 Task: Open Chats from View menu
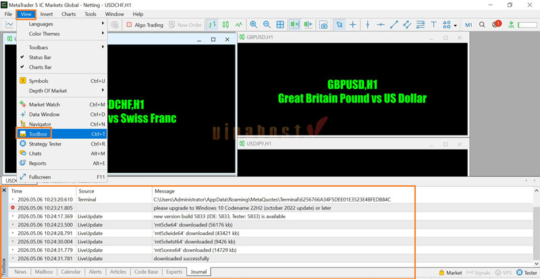[62, 154]
